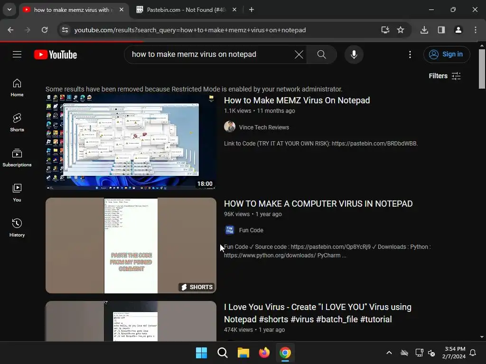Open YouTube settings three-dot menu
This screenshot has width=486, height=364.
(x=410, y=55)
